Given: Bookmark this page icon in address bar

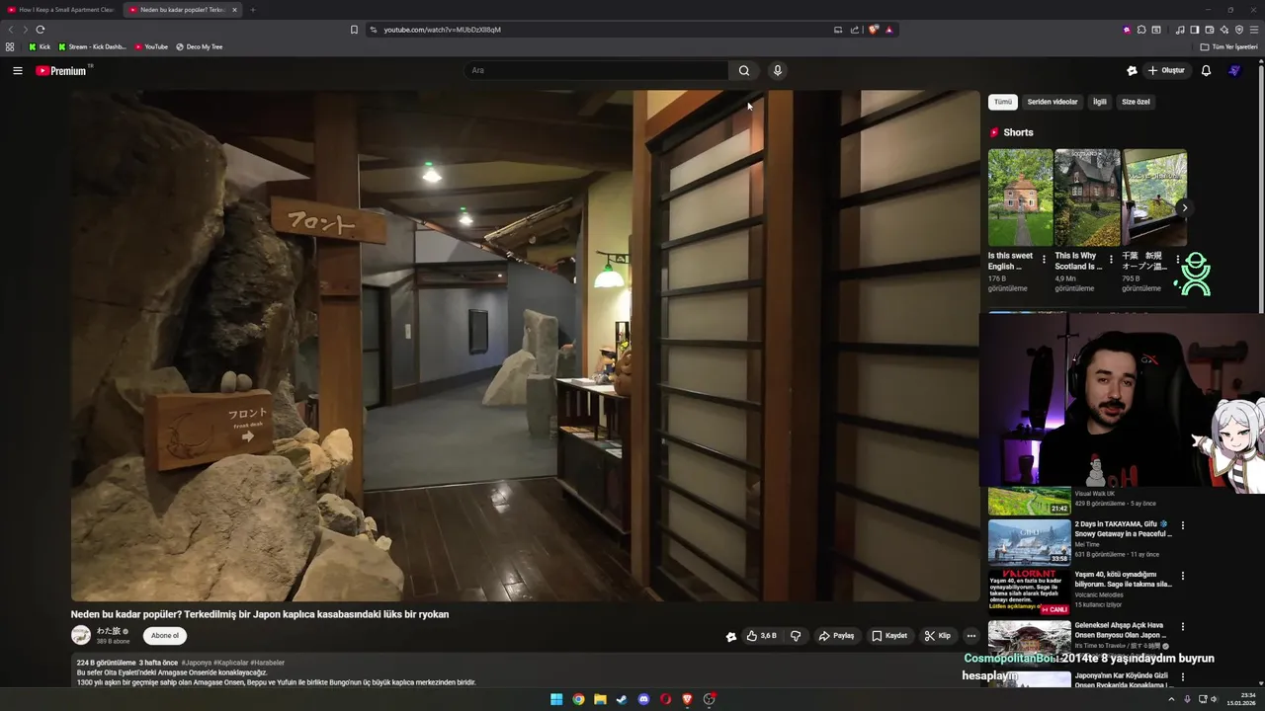Looking at the screenshot, I should (354, 30).
